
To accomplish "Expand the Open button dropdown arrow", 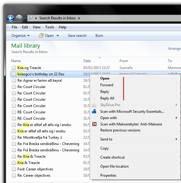I will tap(58, 36).
